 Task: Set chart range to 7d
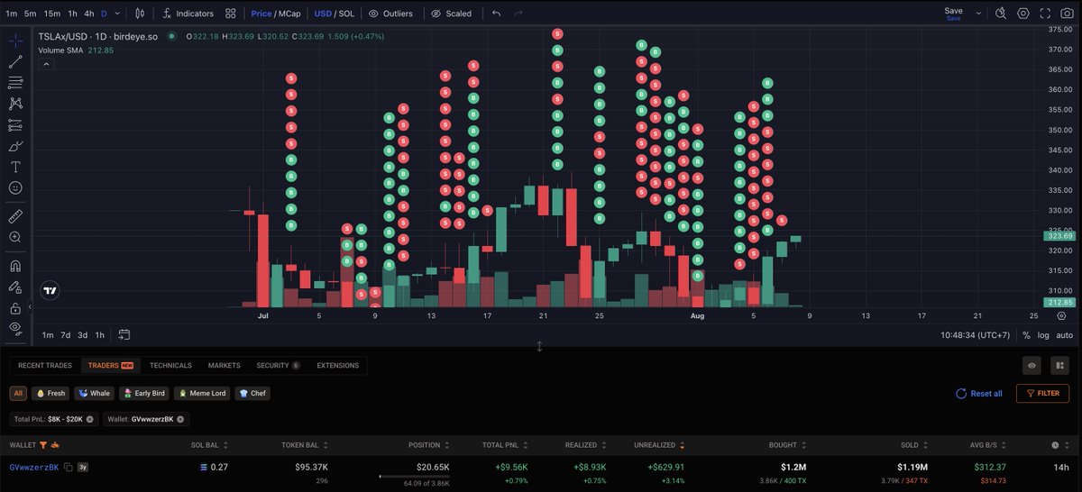65,335
